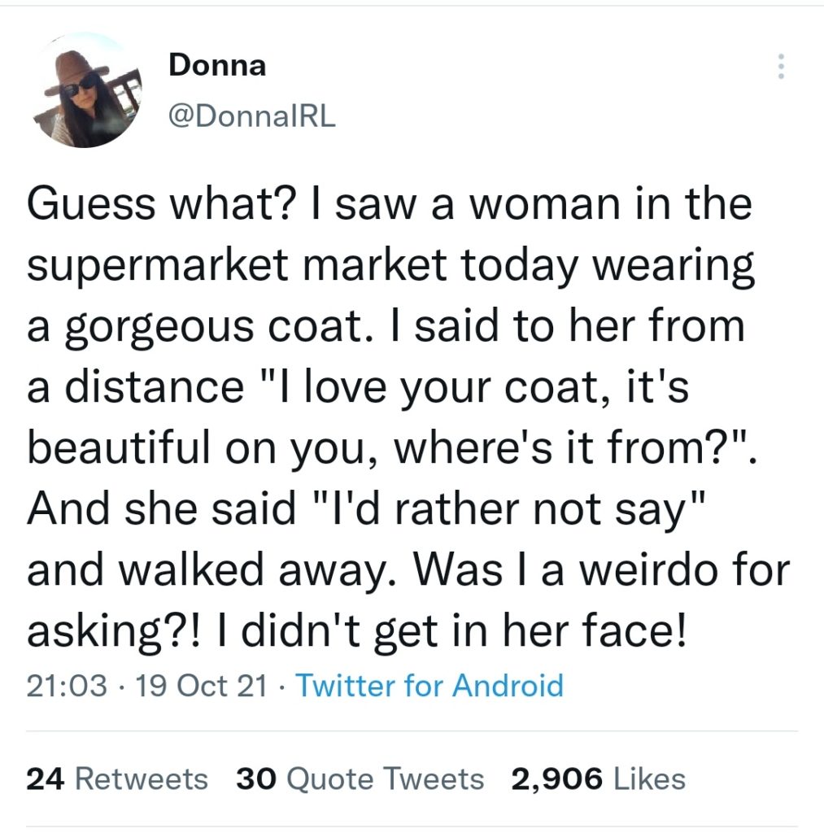824x833 pixels.
Task: Open the Twitter for Android source link
Action: (429, 685)
